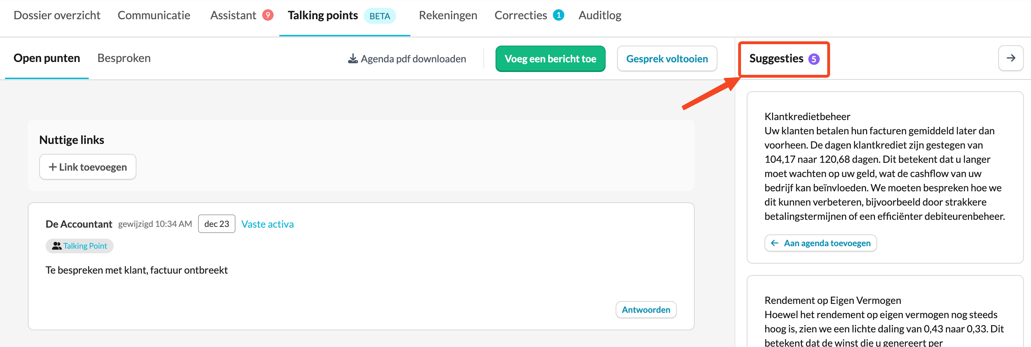
Task: Click the BETA badge on Talking points
Action: pyautogui.click(x=379, y=16)
